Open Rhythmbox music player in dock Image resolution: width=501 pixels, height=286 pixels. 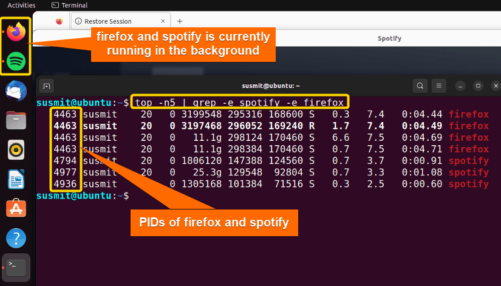click(16, 149)
